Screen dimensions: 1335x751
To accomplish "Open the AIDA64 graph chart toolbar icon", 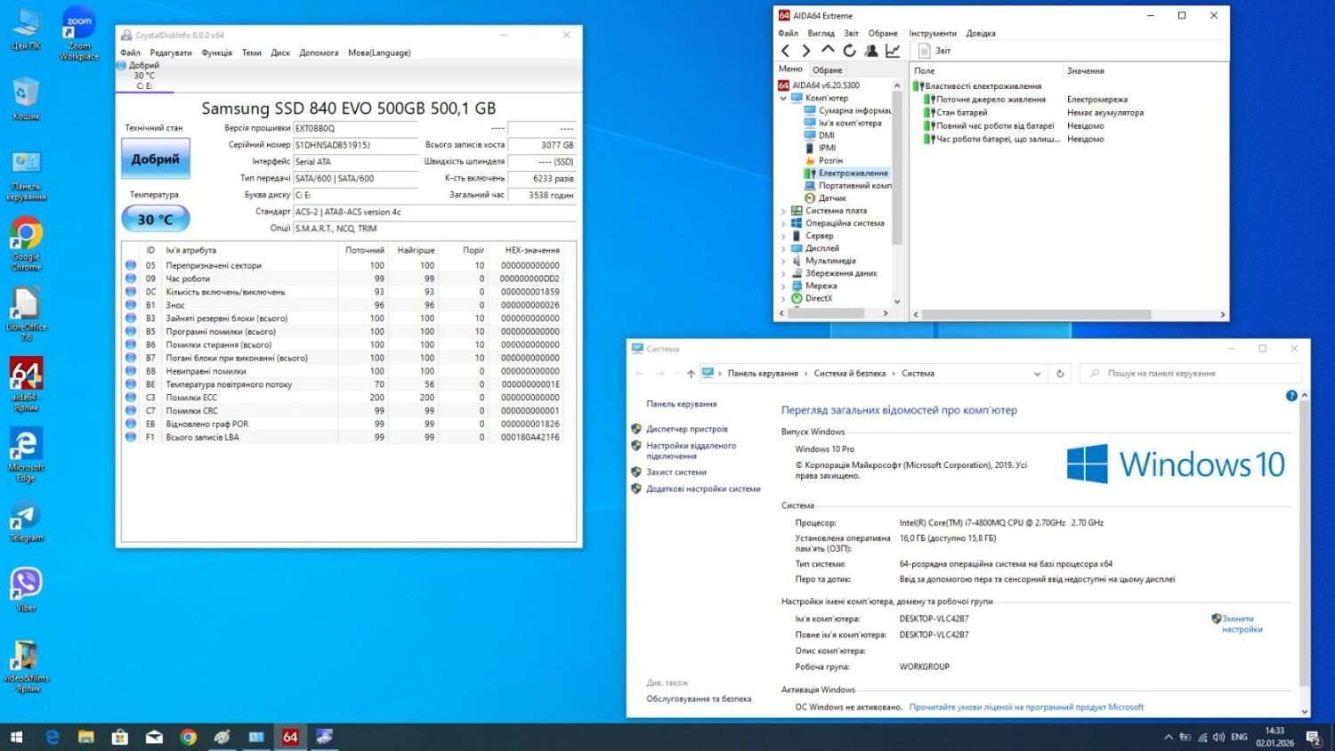I will (x=893, y=51).
